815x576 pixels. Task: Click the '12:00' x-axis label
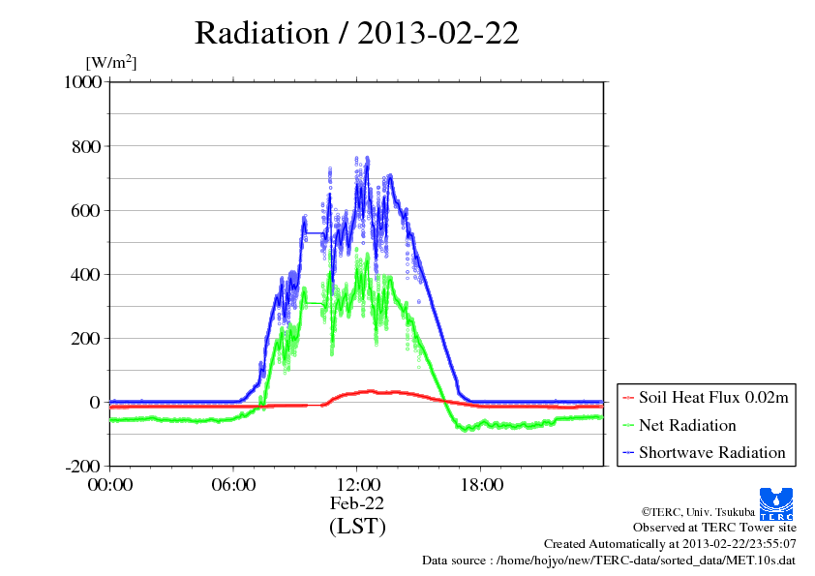[357, 485]
